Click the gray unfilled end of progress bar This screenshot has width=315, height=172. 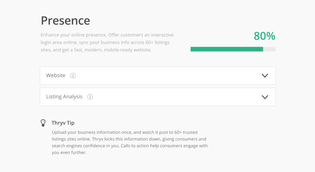pyautogui.click(x=269, y=49)
